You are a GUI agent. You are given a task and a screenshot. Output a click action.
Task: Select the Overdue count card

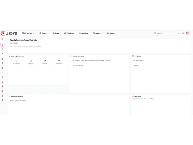point(45,61)
